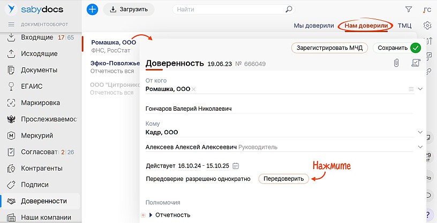This screenshot has width=437, height=223.
Task: Click the Найти search field
Action: tap(230, 9)
